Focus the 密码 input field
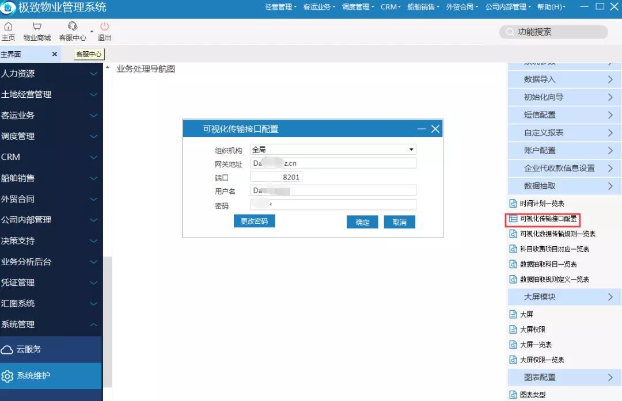The image size is (622, 401). 333,204
